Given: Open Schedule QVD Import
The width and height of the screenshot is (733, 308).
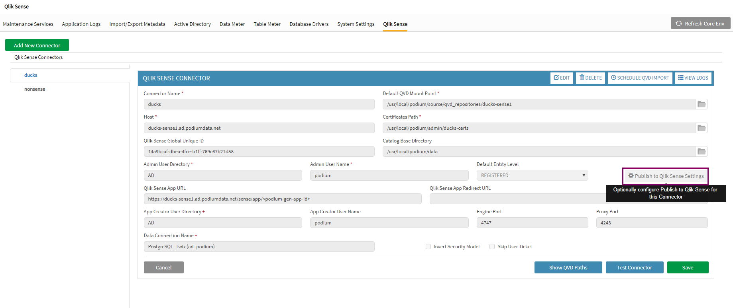Looking at the screenshot, I should pos(640,78).
